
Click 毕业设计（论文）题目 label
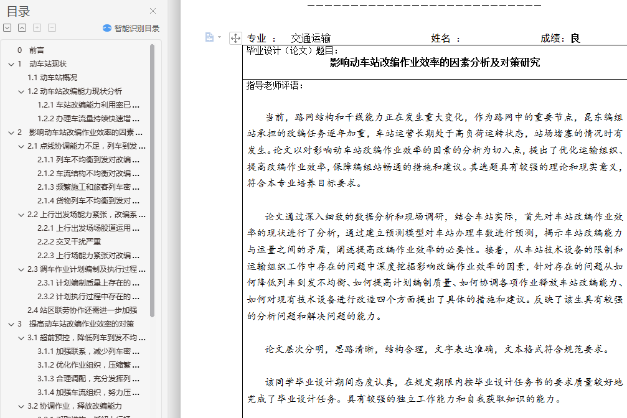click(292, 50)
